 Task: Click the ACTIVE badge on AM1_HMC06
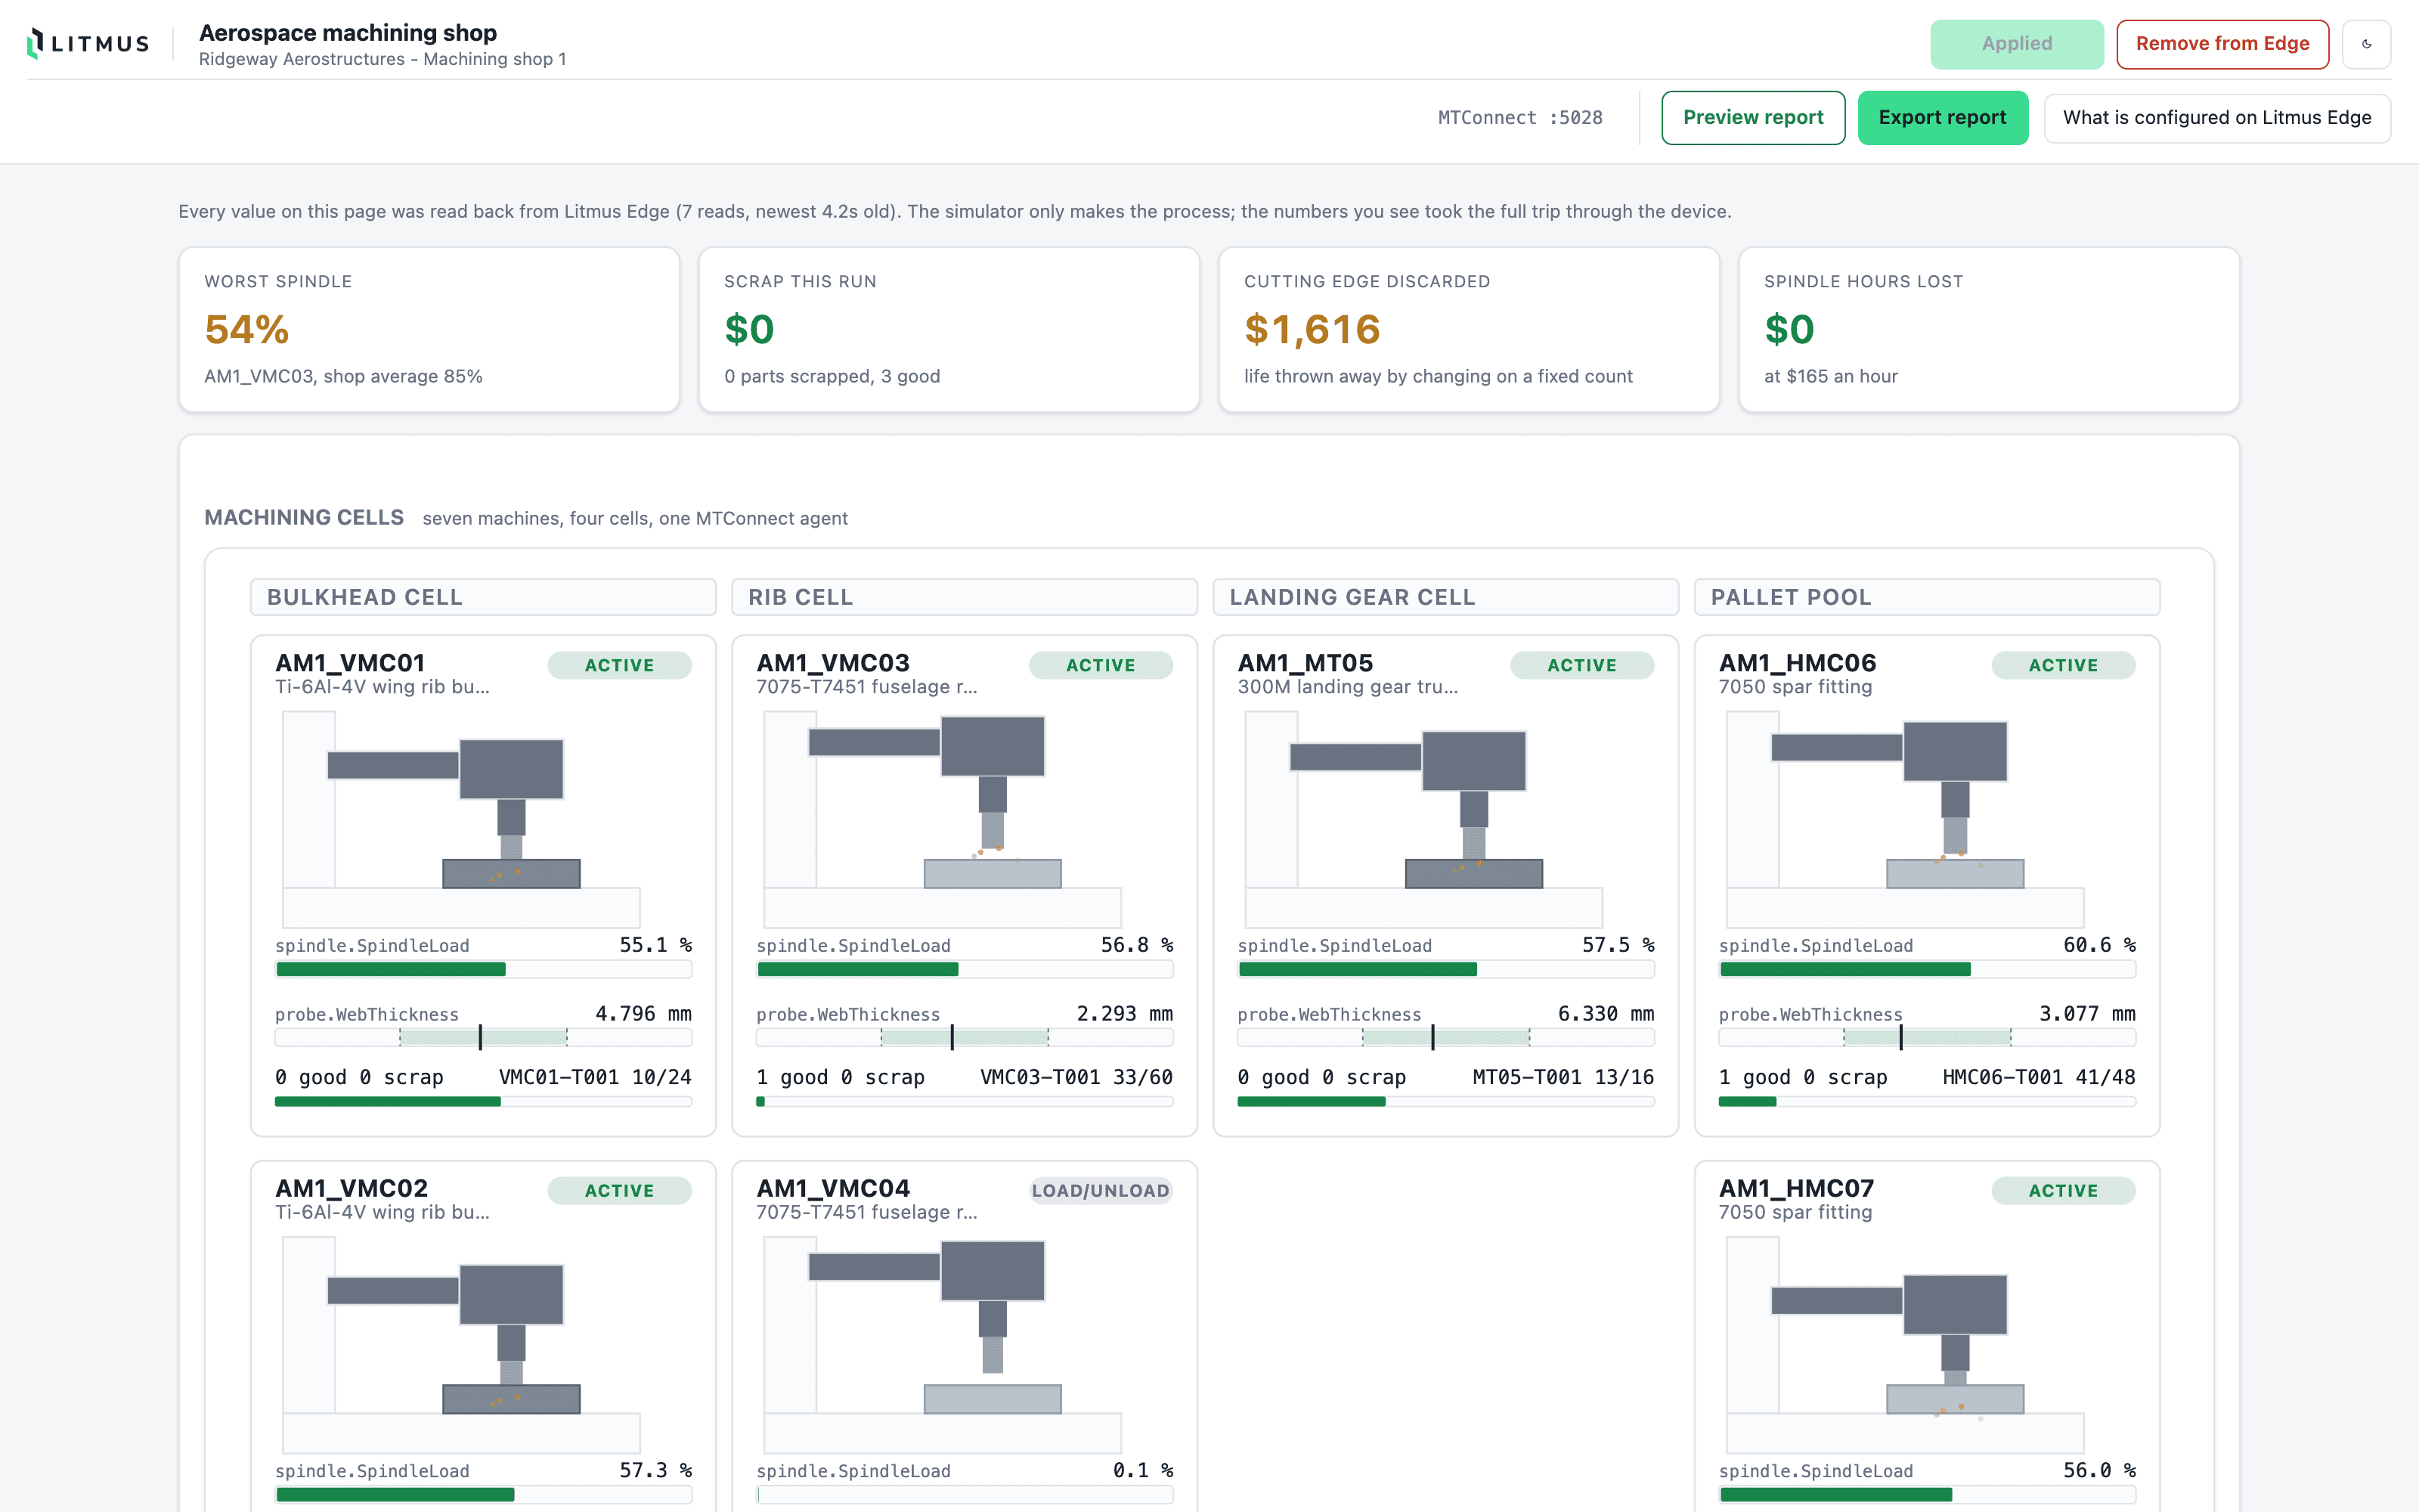tap(2063, 665)
